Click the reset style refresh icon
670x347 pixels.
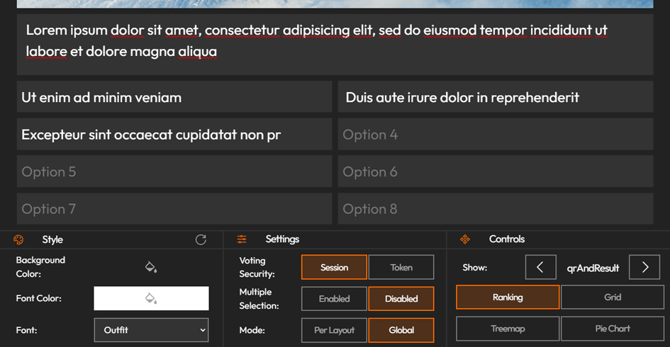click(x=201, y=239)
